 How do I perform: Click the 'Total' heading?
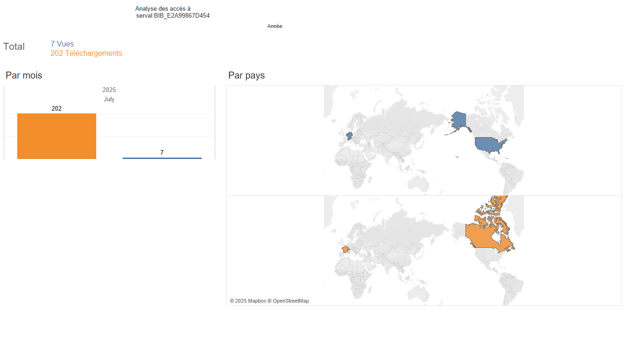click(14, 46)
